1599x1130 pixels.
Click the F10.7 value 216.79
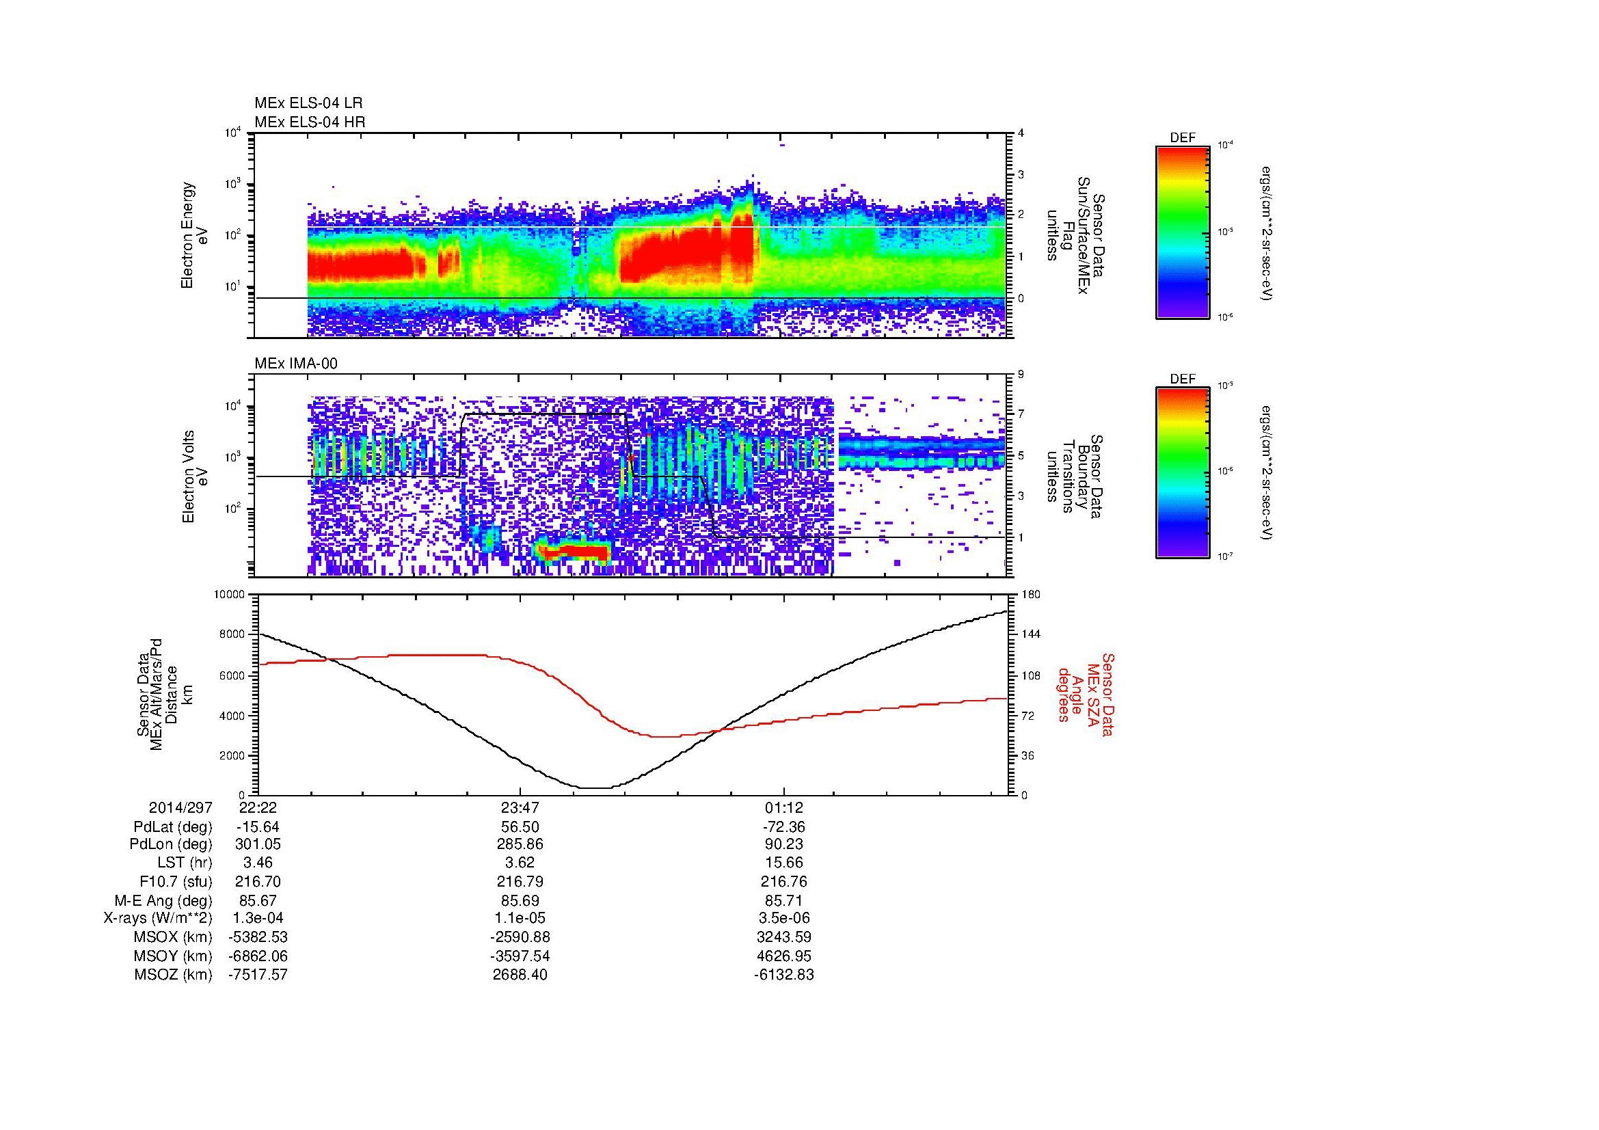coord(520,881)
